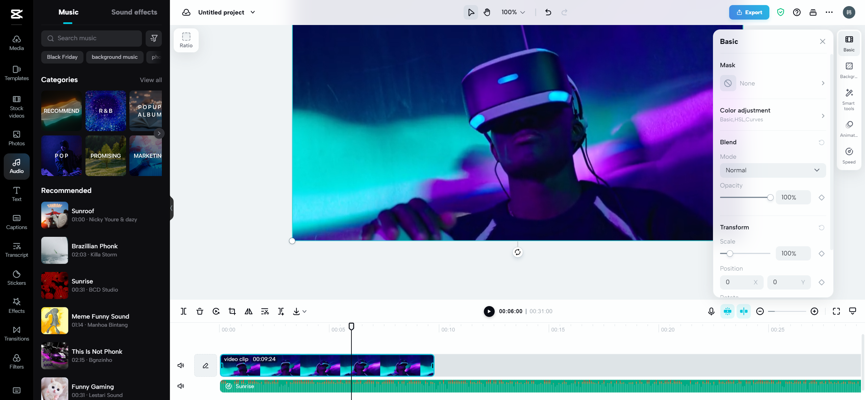Delete the selected clip with the trash icon
Viewport: 865px width, 400px height.
[200, 311]
